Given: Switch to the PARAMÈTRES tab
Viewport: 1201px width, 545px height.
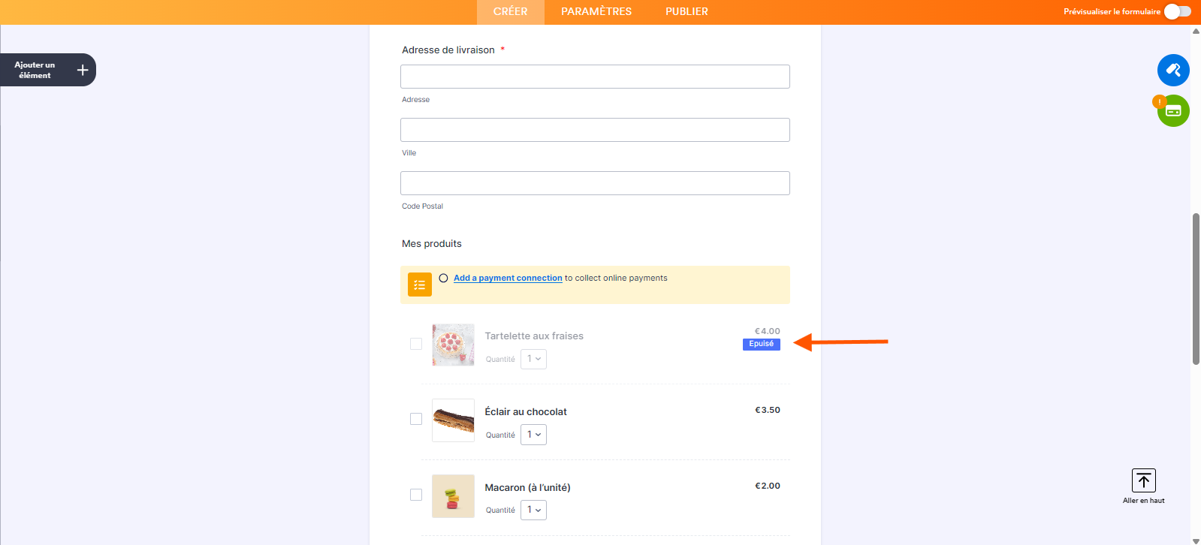Looking at the screenshot, I should 596,11.
